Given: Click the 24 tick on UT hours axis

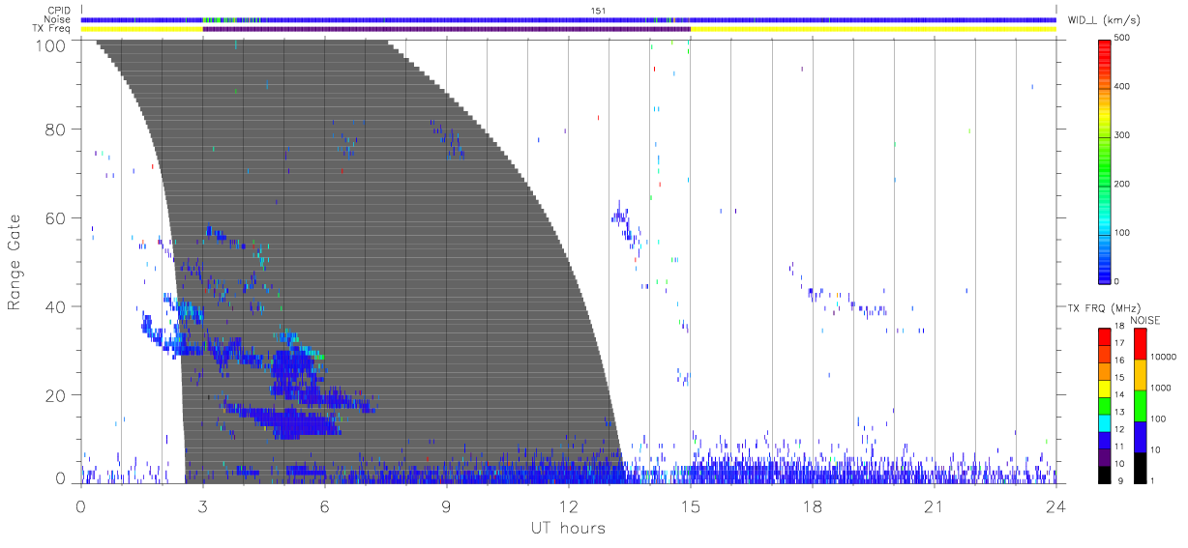Looking at the screenshot, I should [1055, 505].
